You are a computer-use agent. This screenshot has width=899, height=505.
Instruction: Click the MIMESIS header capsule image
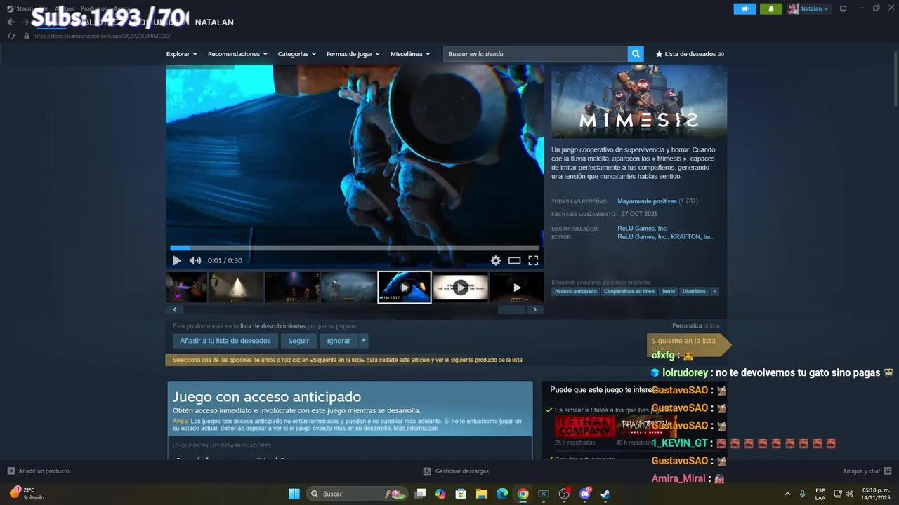[x=639, y=102]
